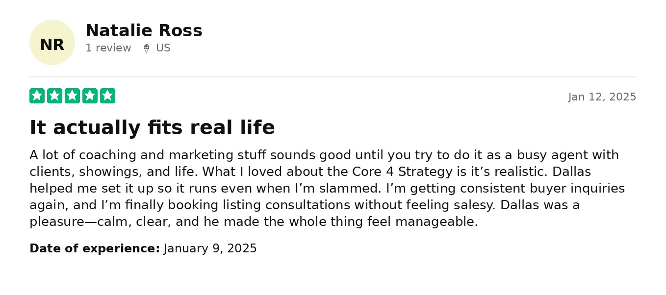Click the January 9, 2025 experience date
666x295 pixels.
point(210,248)
